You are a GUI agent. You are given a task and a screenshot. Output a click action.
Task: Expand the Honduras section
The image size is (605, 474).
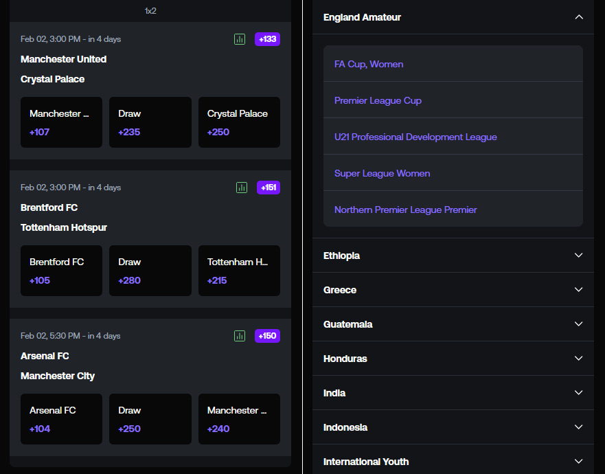[453, 359]
